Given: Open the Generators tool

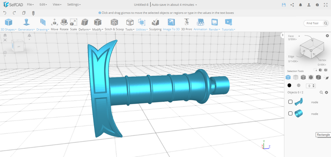Looking at the screenshot, I should (x=26, y=25).
